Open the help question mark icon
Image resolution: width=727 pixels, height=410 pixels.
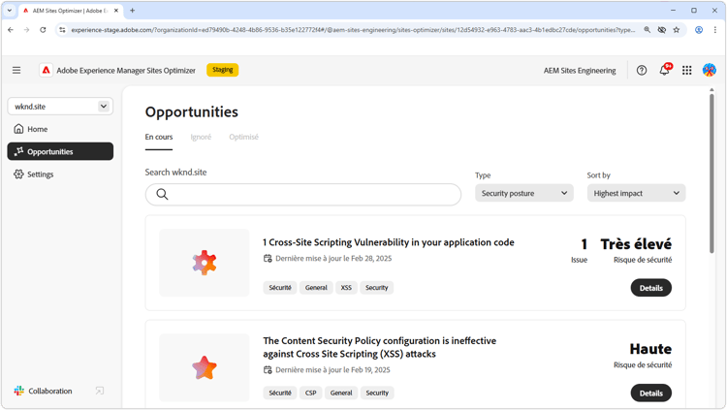click(642, 70)
